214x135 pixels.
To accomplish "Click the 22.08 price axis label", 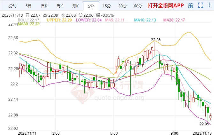I will [13, 115].
